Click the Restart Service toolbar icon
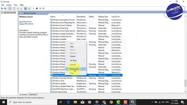Image resolution: width=187 pixels, height=105 pixels. pos(44,8)
